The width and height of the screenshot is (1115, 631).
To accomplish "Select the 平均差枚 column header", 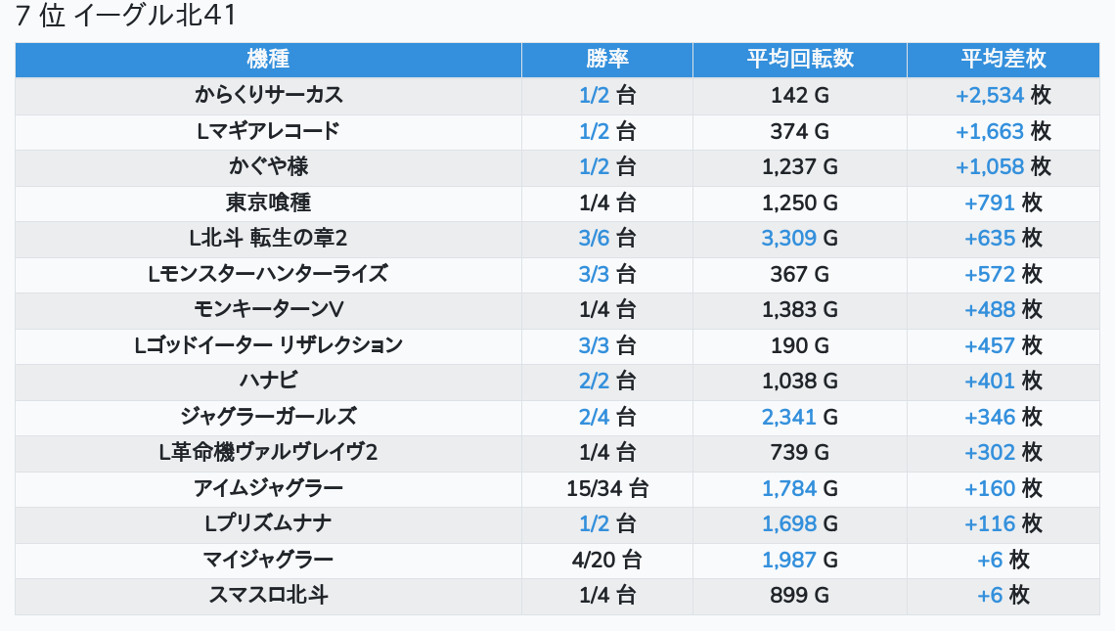I will coord(1003,59).
